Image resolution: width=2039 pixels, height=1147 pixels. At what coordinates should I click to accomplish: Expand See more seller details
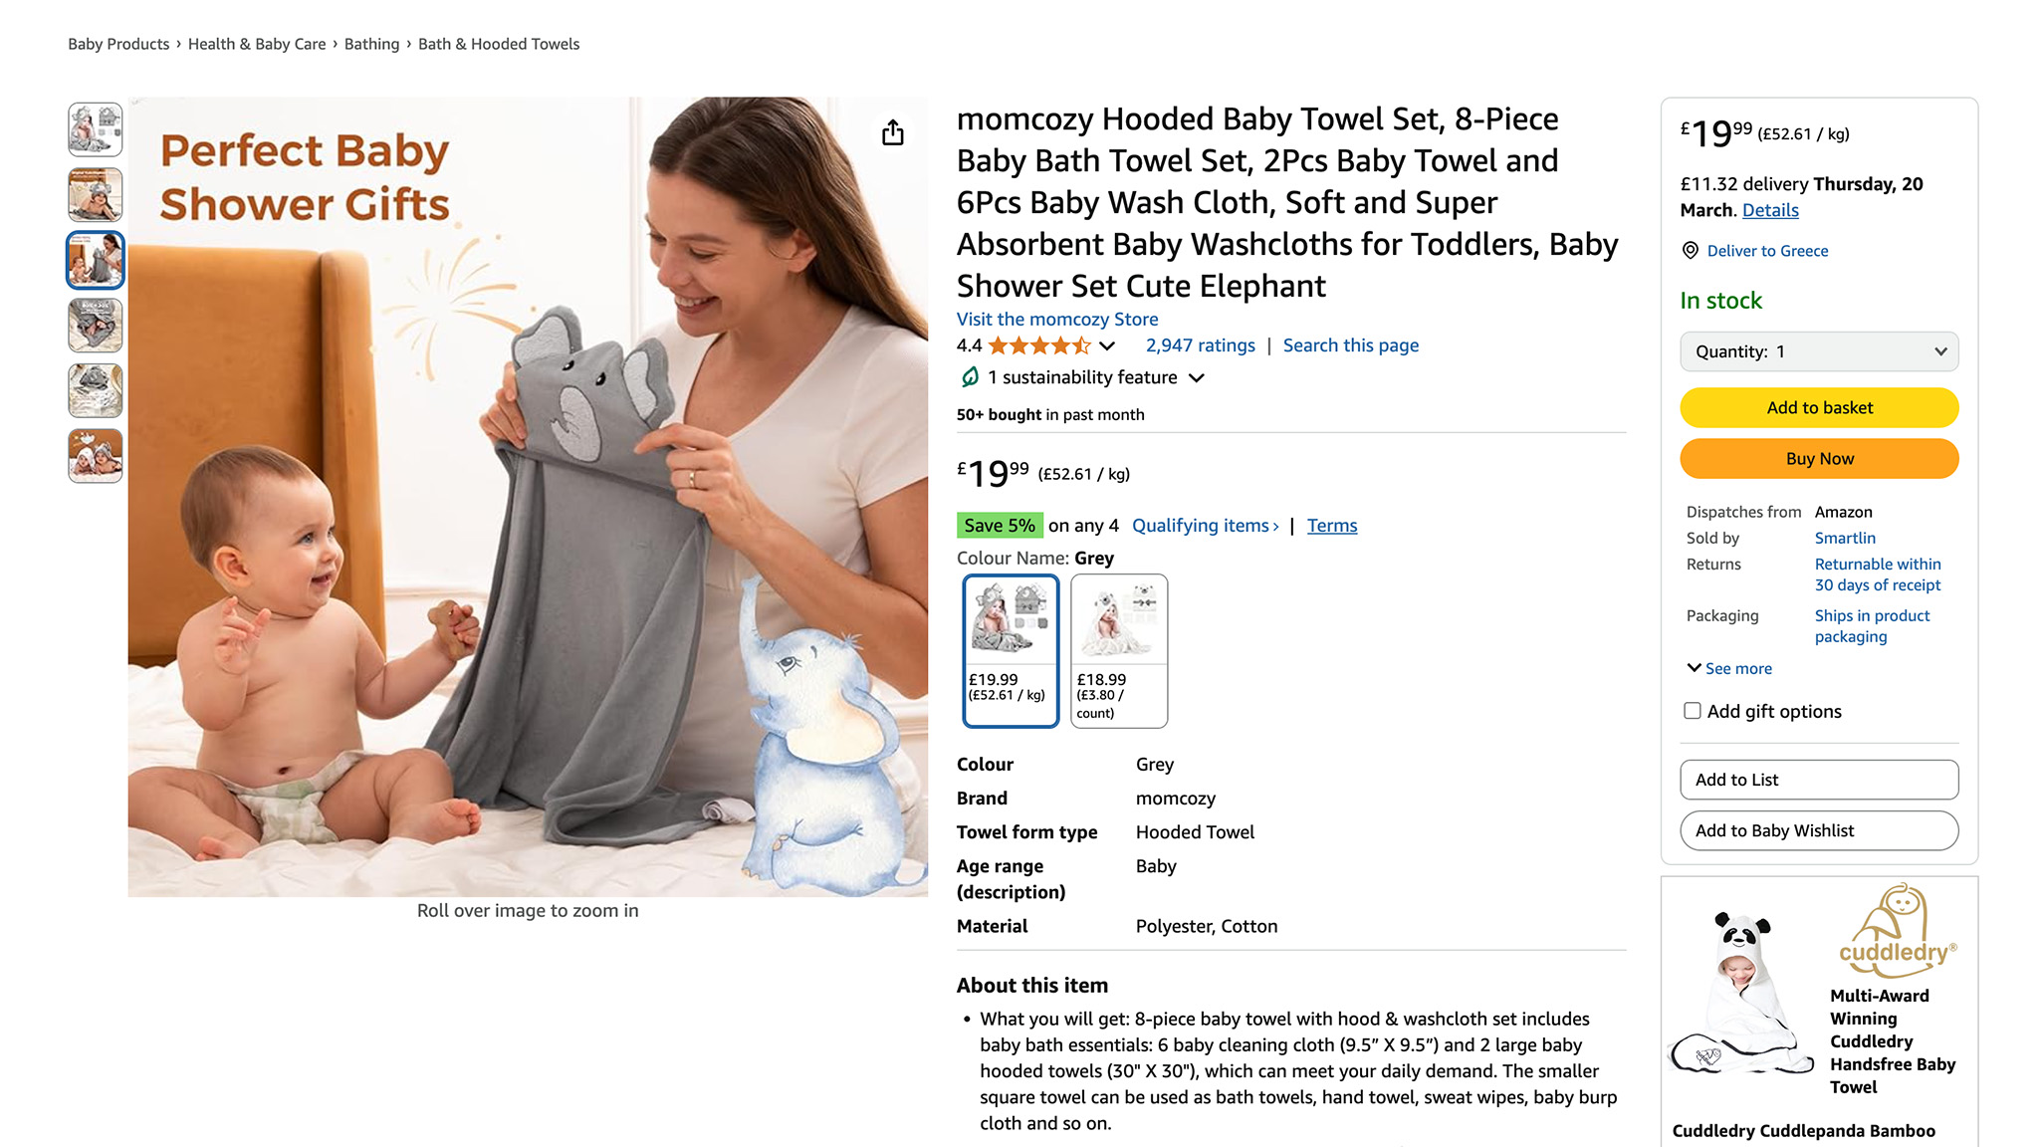tap(1729, 669)
